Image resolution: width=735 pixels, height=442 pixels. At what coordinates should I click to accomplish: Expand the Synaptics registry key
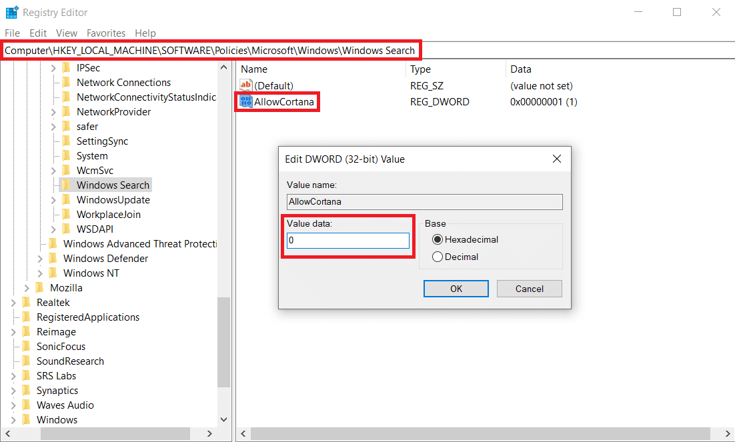(15, 390)
